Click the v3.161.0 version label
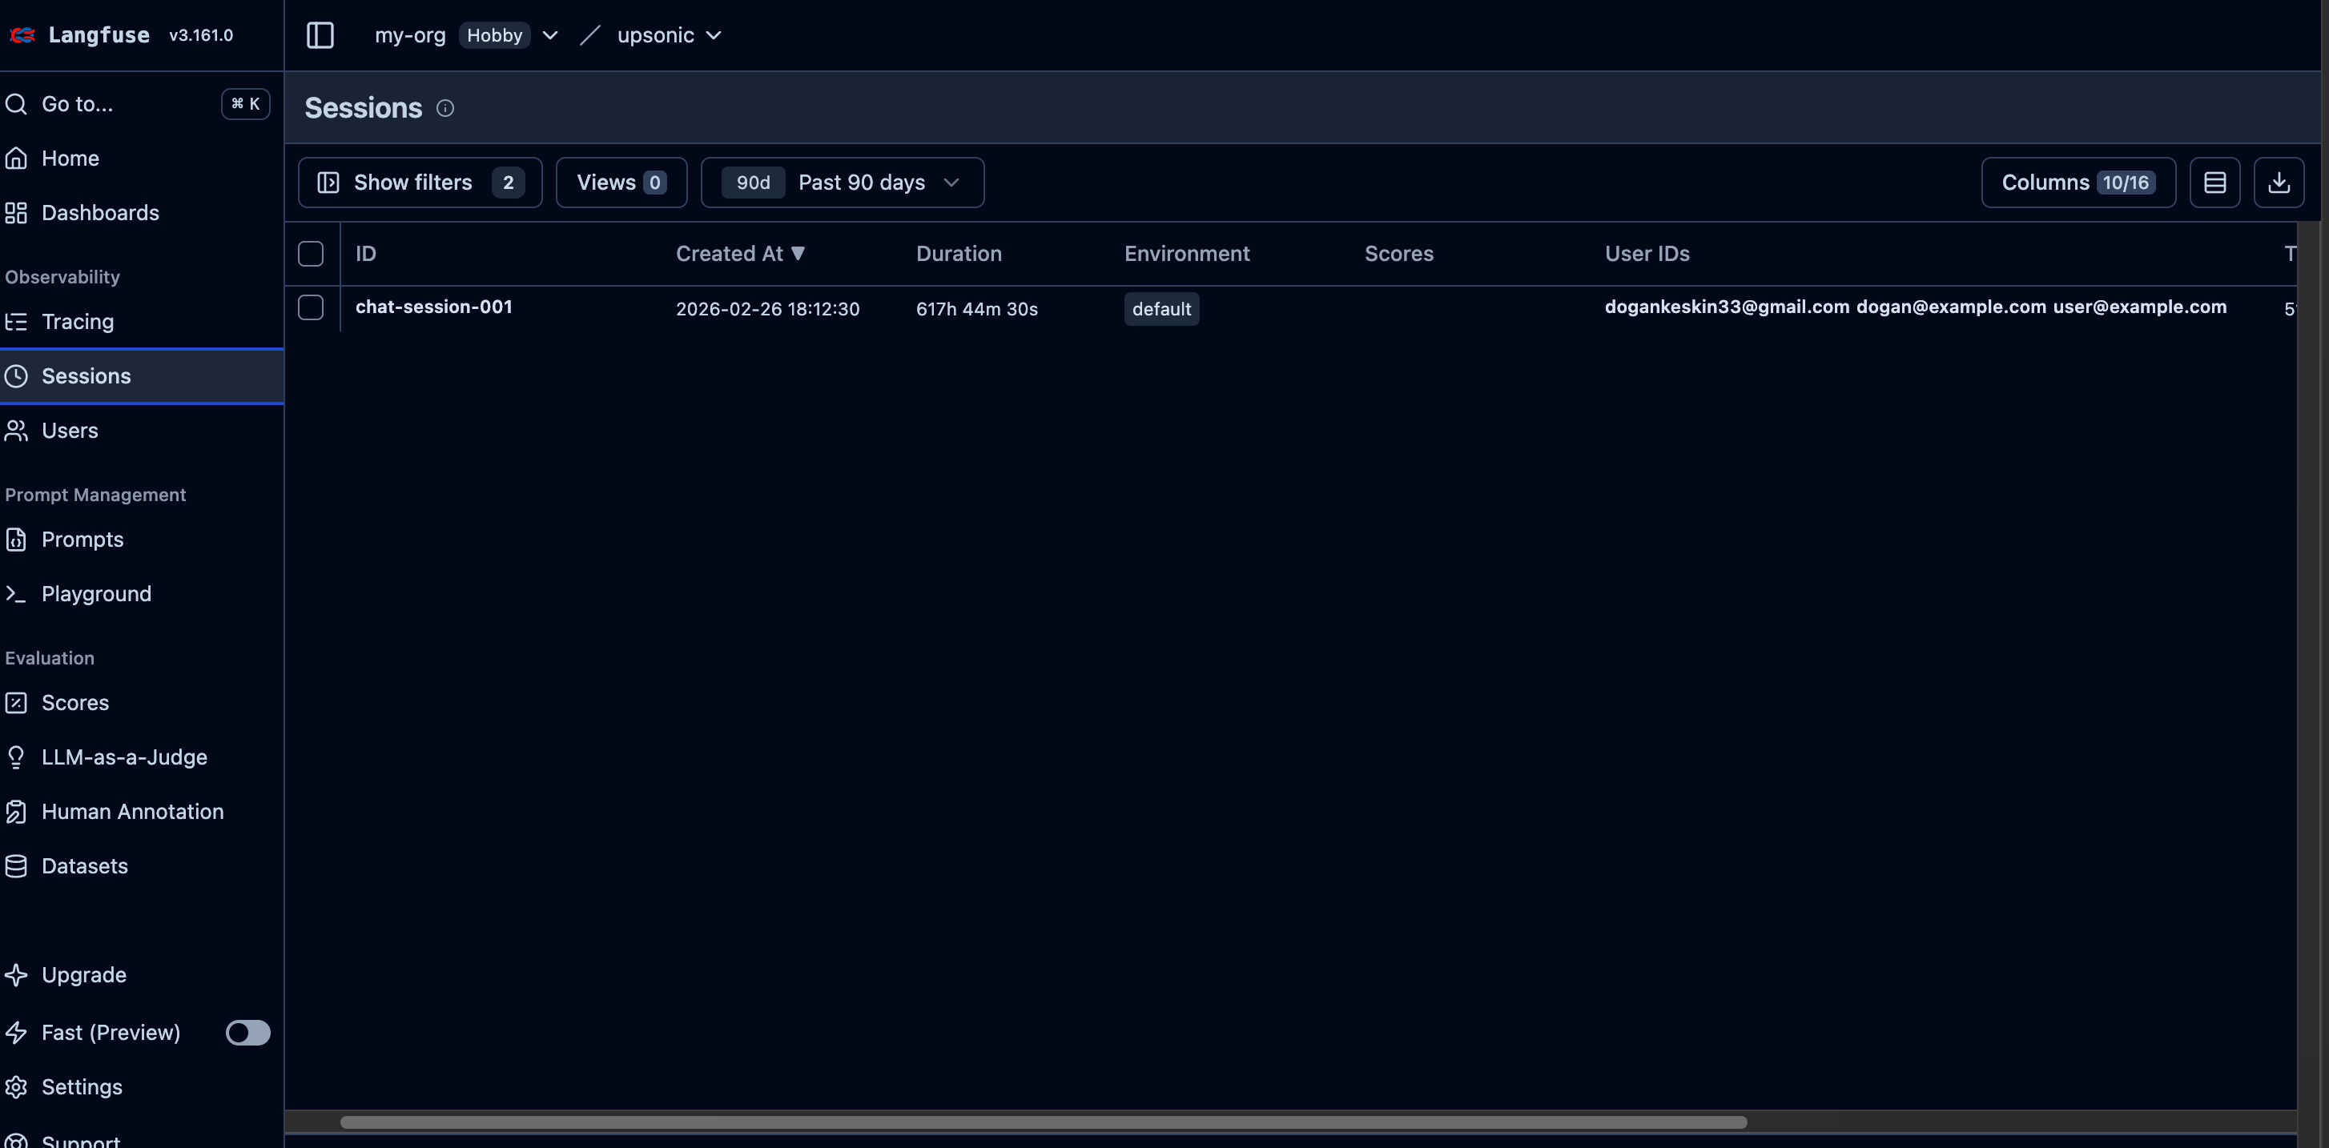Viewport: 2329px width, 1148px height. click(201, 35)
